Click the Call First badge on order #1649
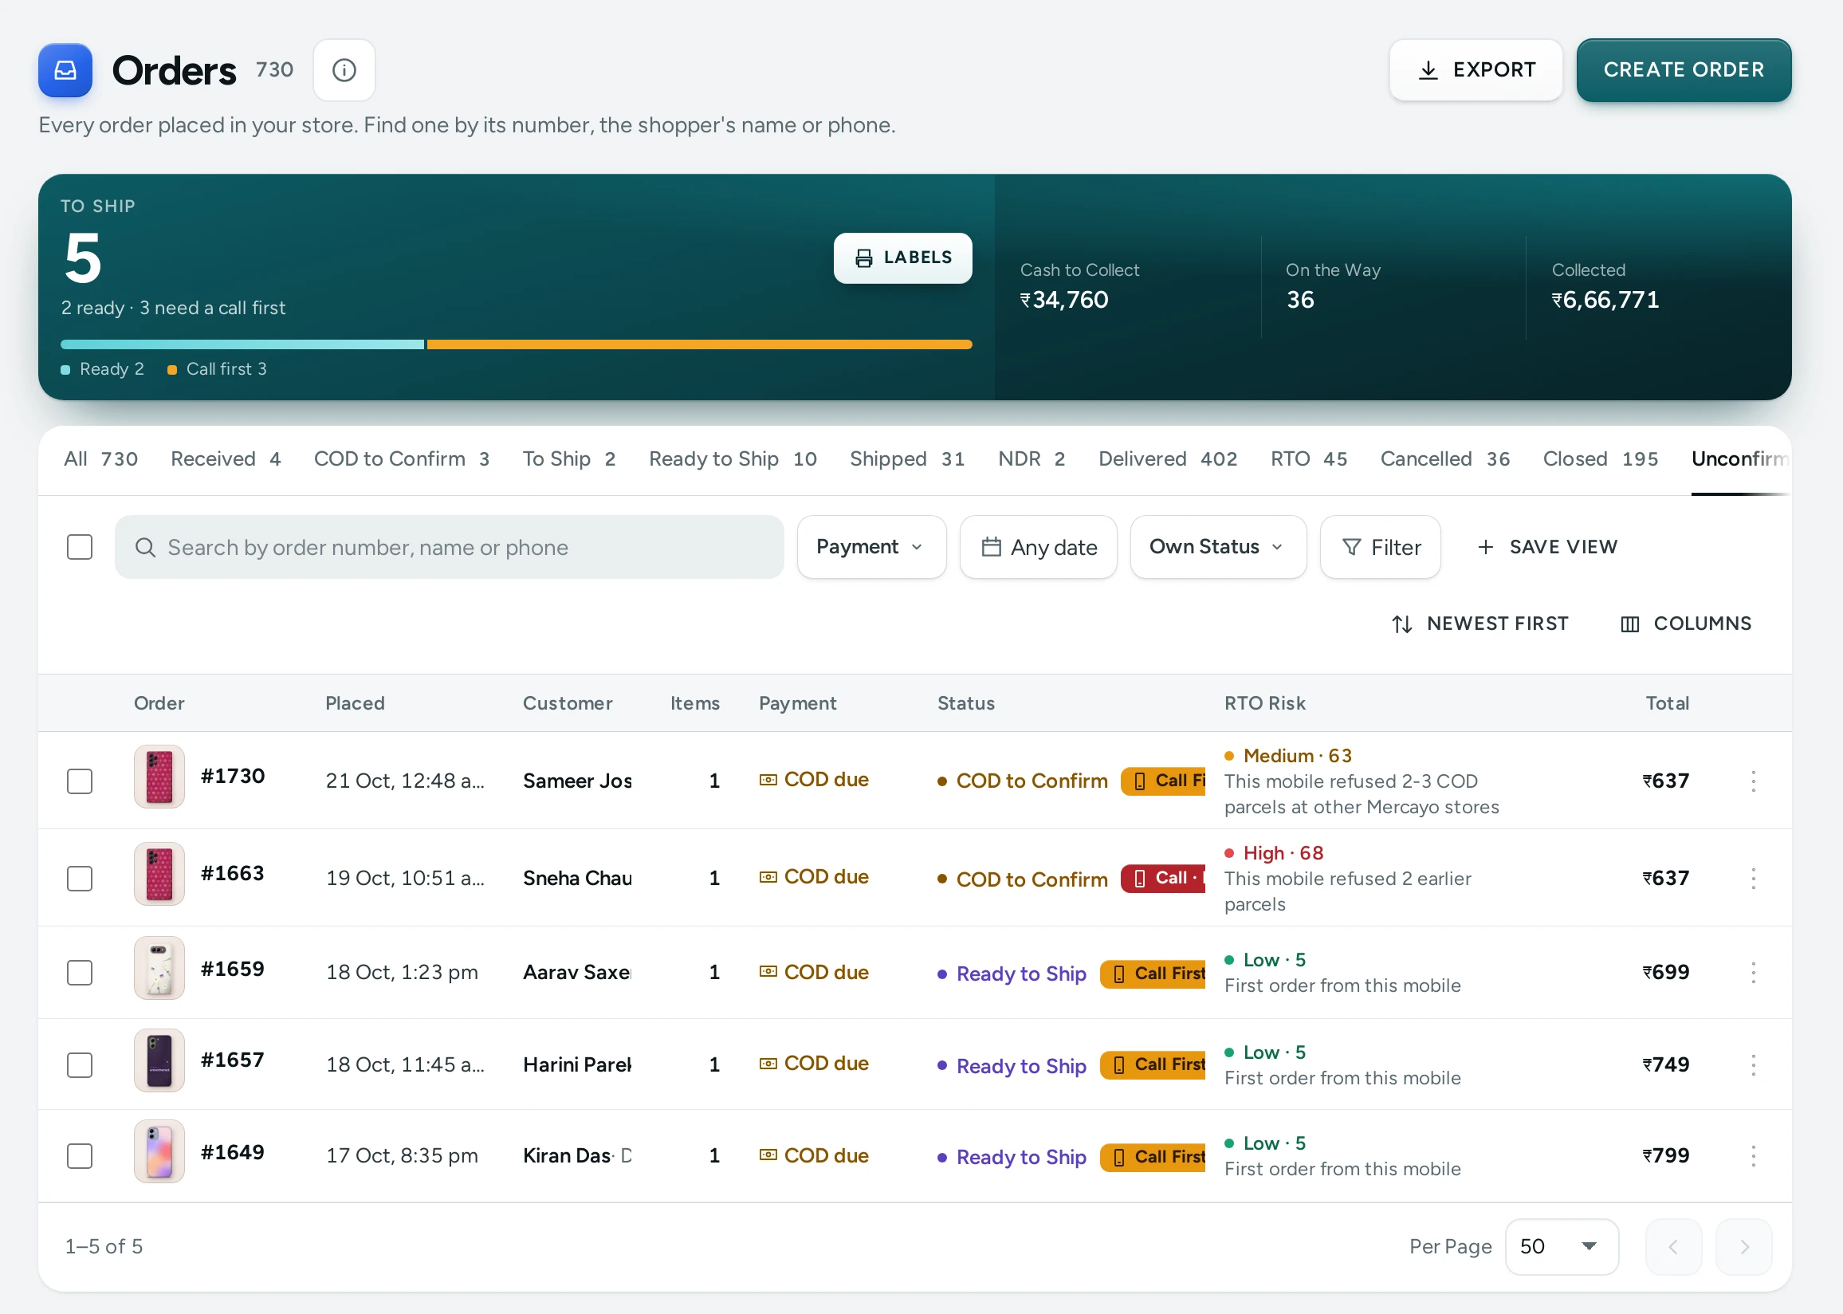 point(1153,1157)
